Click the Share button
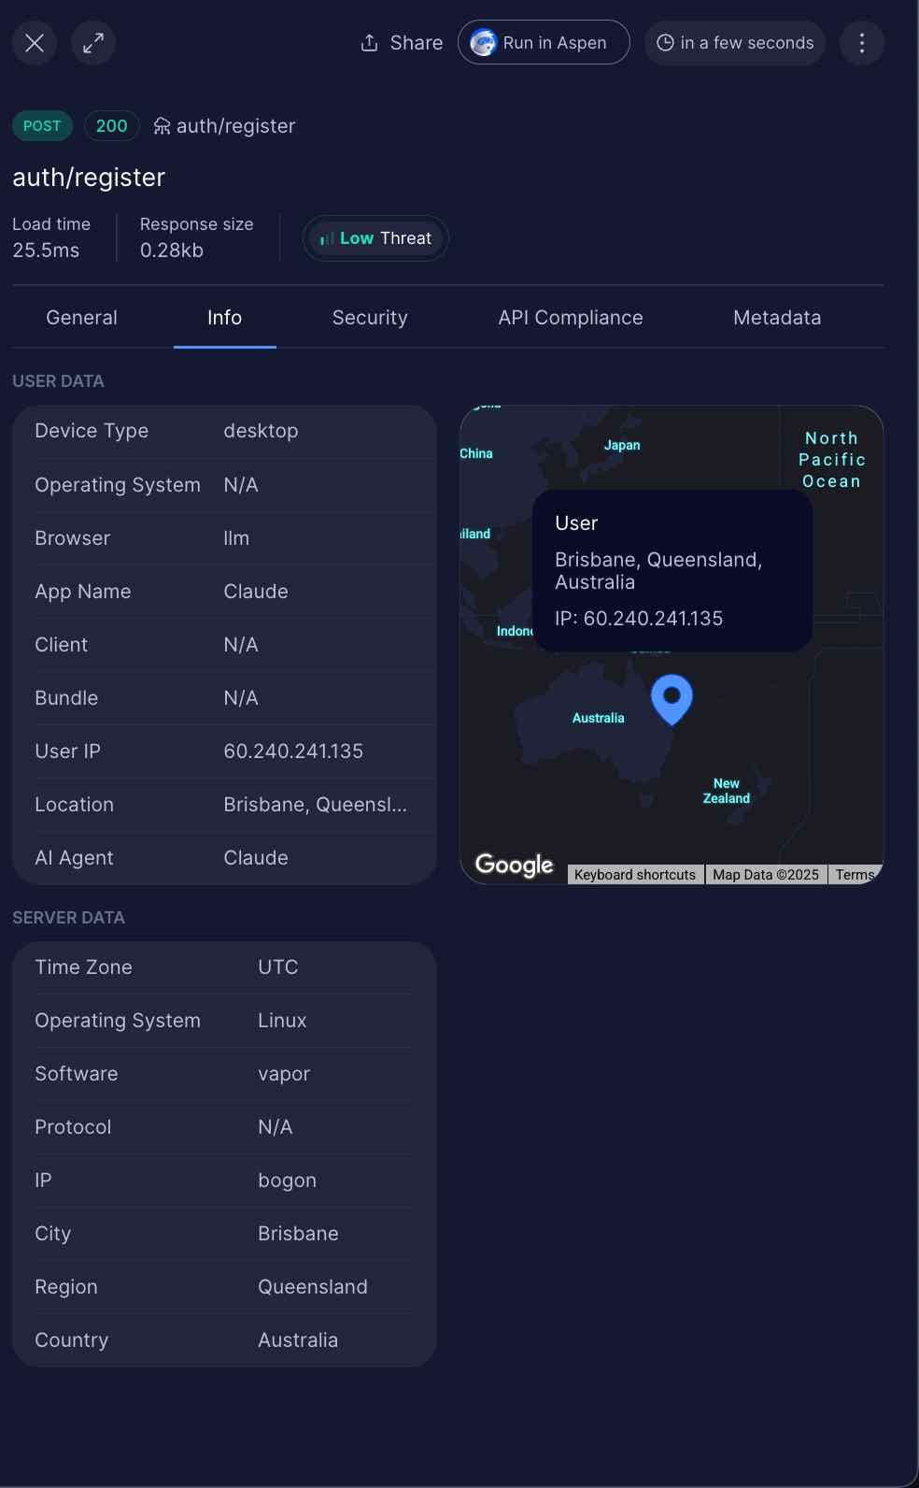 (x=402, y=43)
